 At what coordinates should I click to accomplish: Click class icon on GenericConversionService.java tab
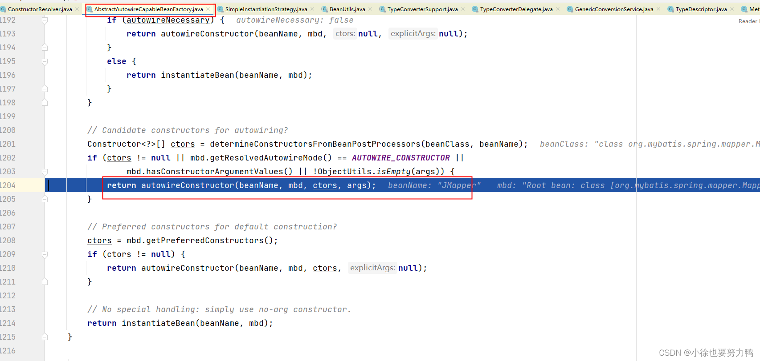570,9
